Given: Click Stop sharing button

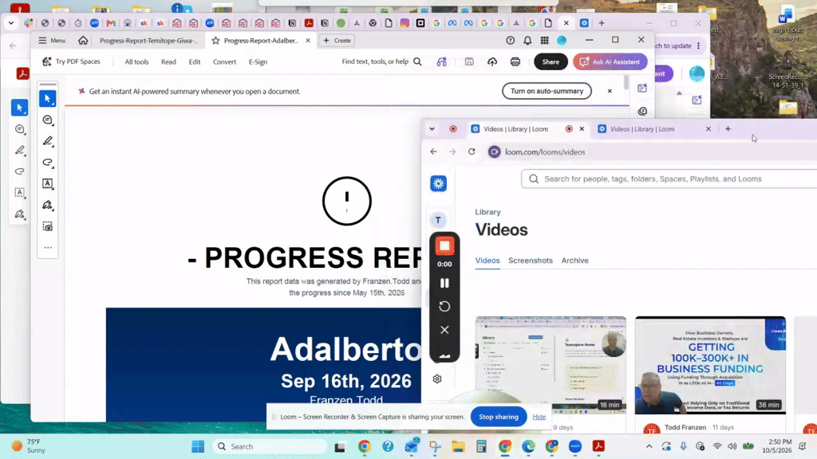Looking at the screenshot, I should pyautogui.click(x=499, y=417).
